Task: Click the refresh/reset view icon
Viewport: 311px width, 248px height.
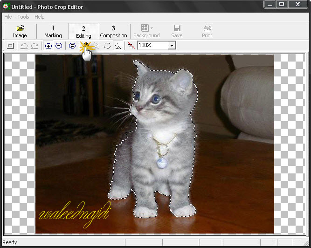Action: [72, 46]
